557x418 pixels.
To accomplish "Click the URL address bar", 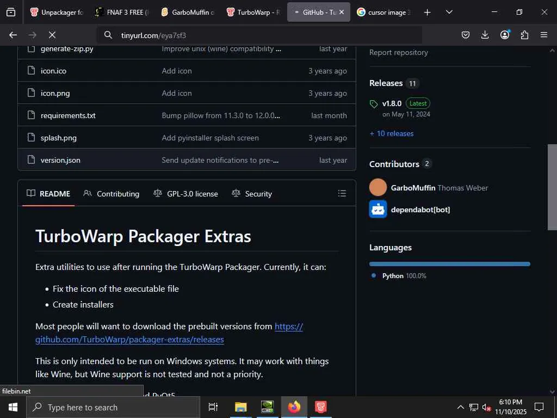I will click(259, 35).
